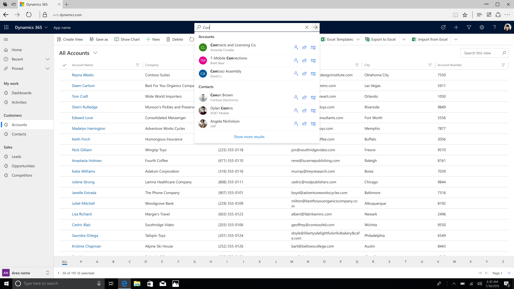Click the Search this view input field
Screen dimensions: 514x289
(x=481, y=53)
